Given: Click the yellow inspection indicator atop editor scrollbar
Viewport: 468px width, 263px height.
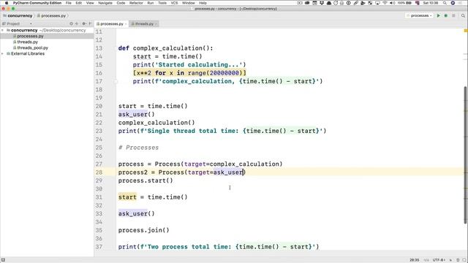Looking at the screenshot, I should coord(465,31).
